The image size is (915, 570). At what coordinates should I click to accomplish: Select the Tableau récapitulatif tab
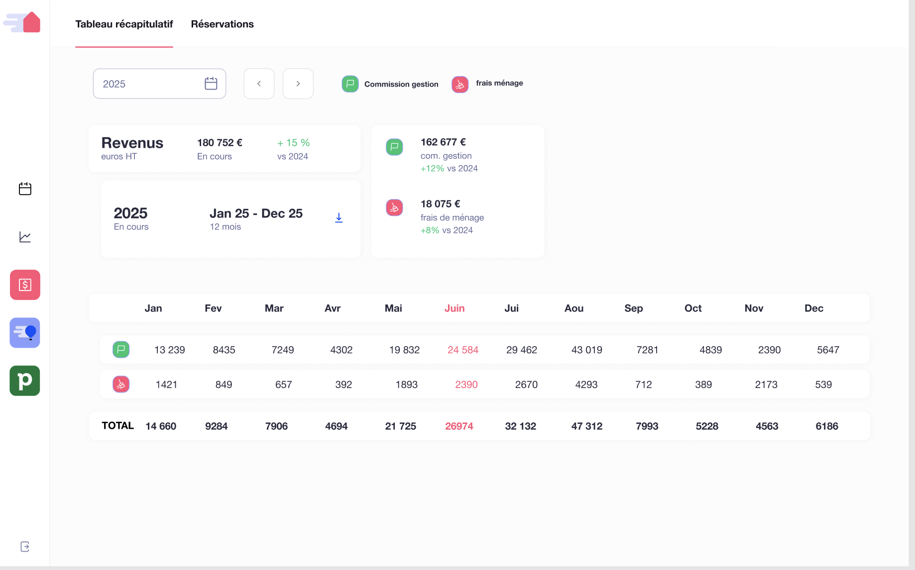124,24
